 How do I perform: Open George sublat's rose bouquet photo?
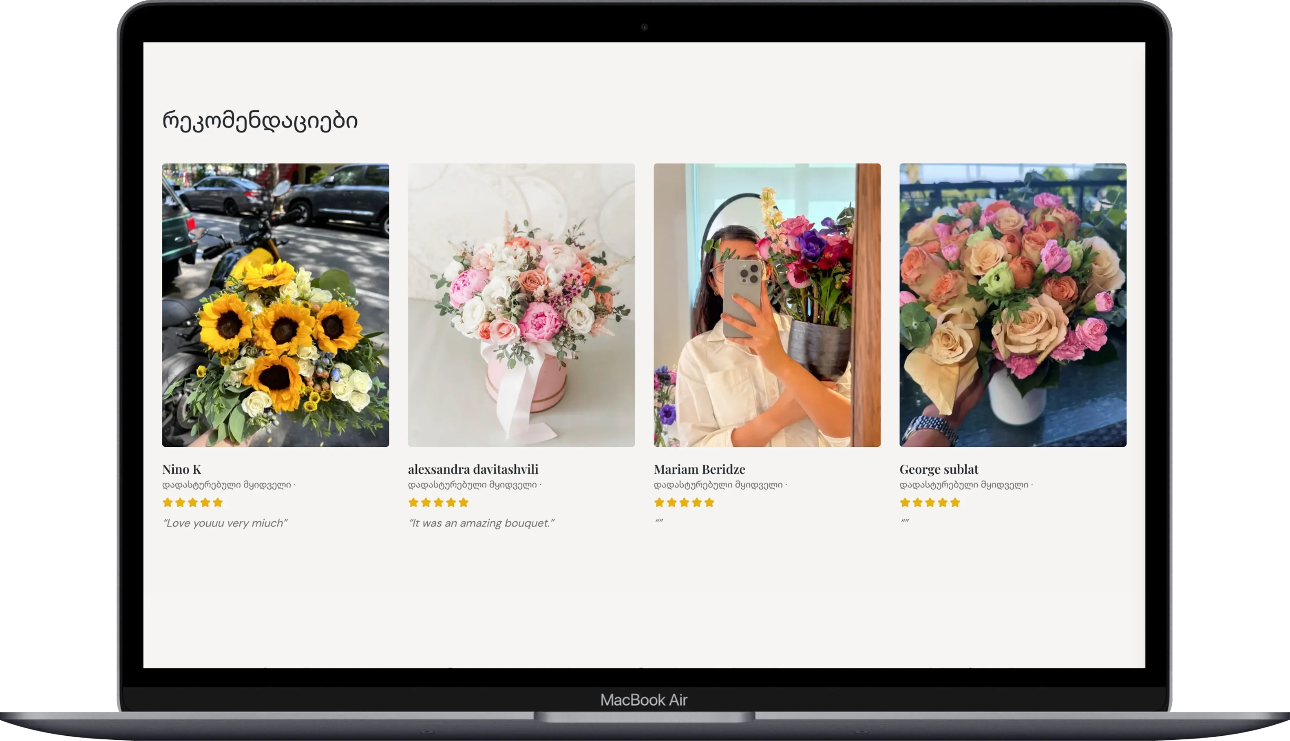tap(1013, 305)
